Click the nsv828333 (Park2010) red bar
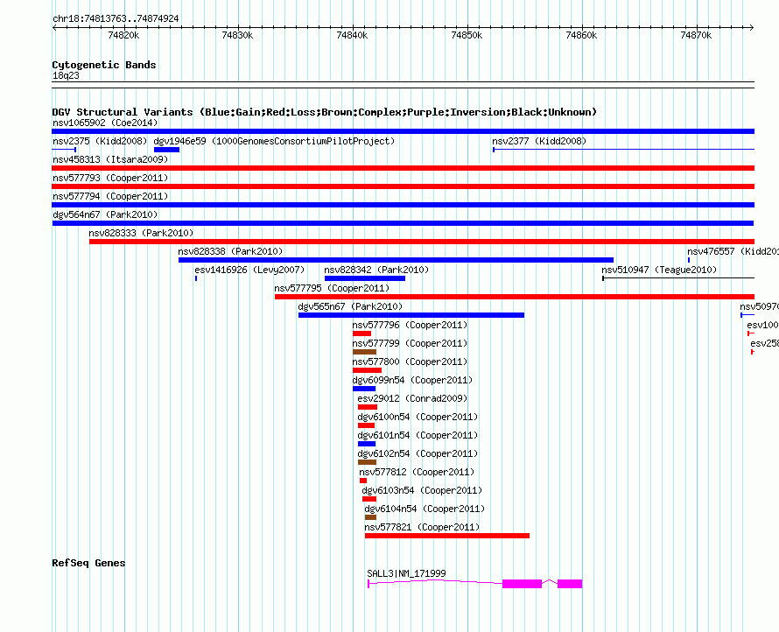779x632 pixels. click(x=422, y=242)
